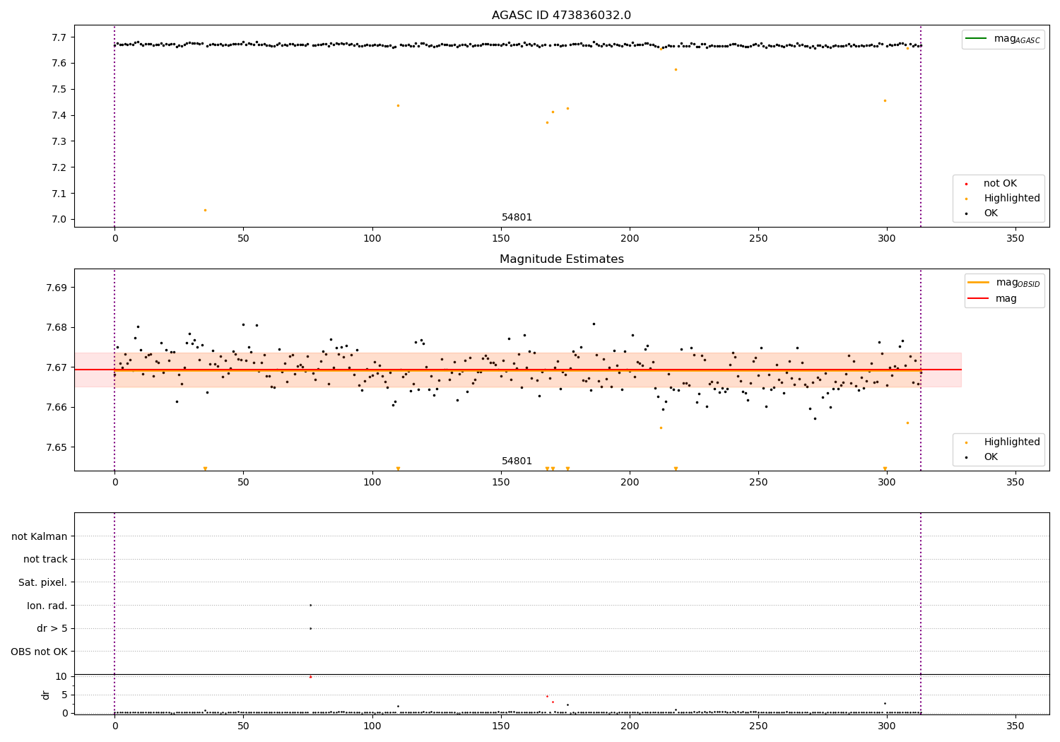The image size is (1060, 742).
Task: Click the y-axis tick '7.0' in top plot
Action: pyautogui.click(x=60, y=220)
